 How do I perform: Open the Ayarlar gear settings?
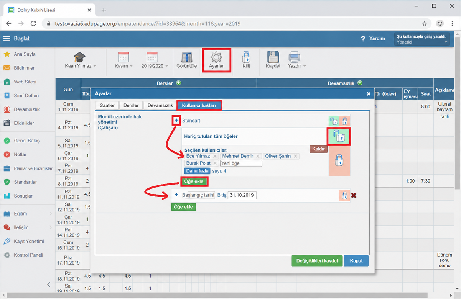(216, 60)
